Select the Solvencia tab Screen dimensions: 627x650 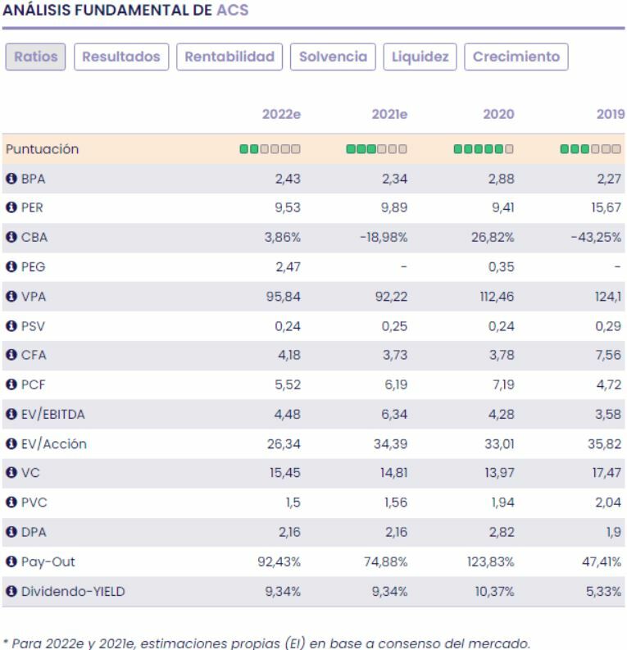coord(333,57)
